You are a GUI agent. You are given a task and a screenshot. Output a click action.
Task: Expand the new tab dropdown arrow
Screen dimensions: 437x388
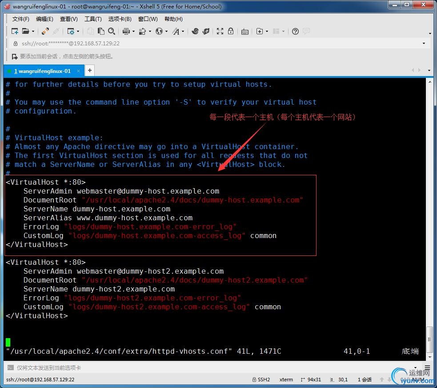point(267,31)
